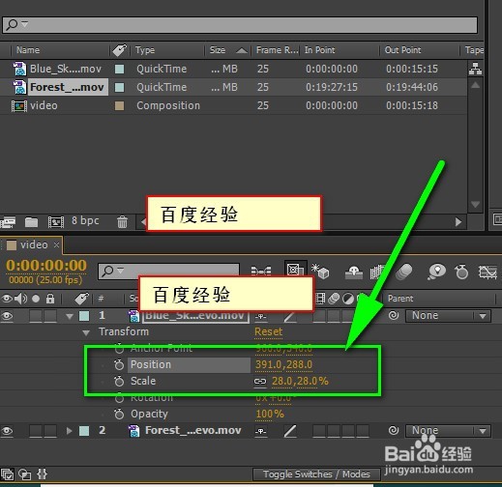Expand Transfer Controls pane icon
Viewport: 502px width, 487px height.
click(24, 474)
